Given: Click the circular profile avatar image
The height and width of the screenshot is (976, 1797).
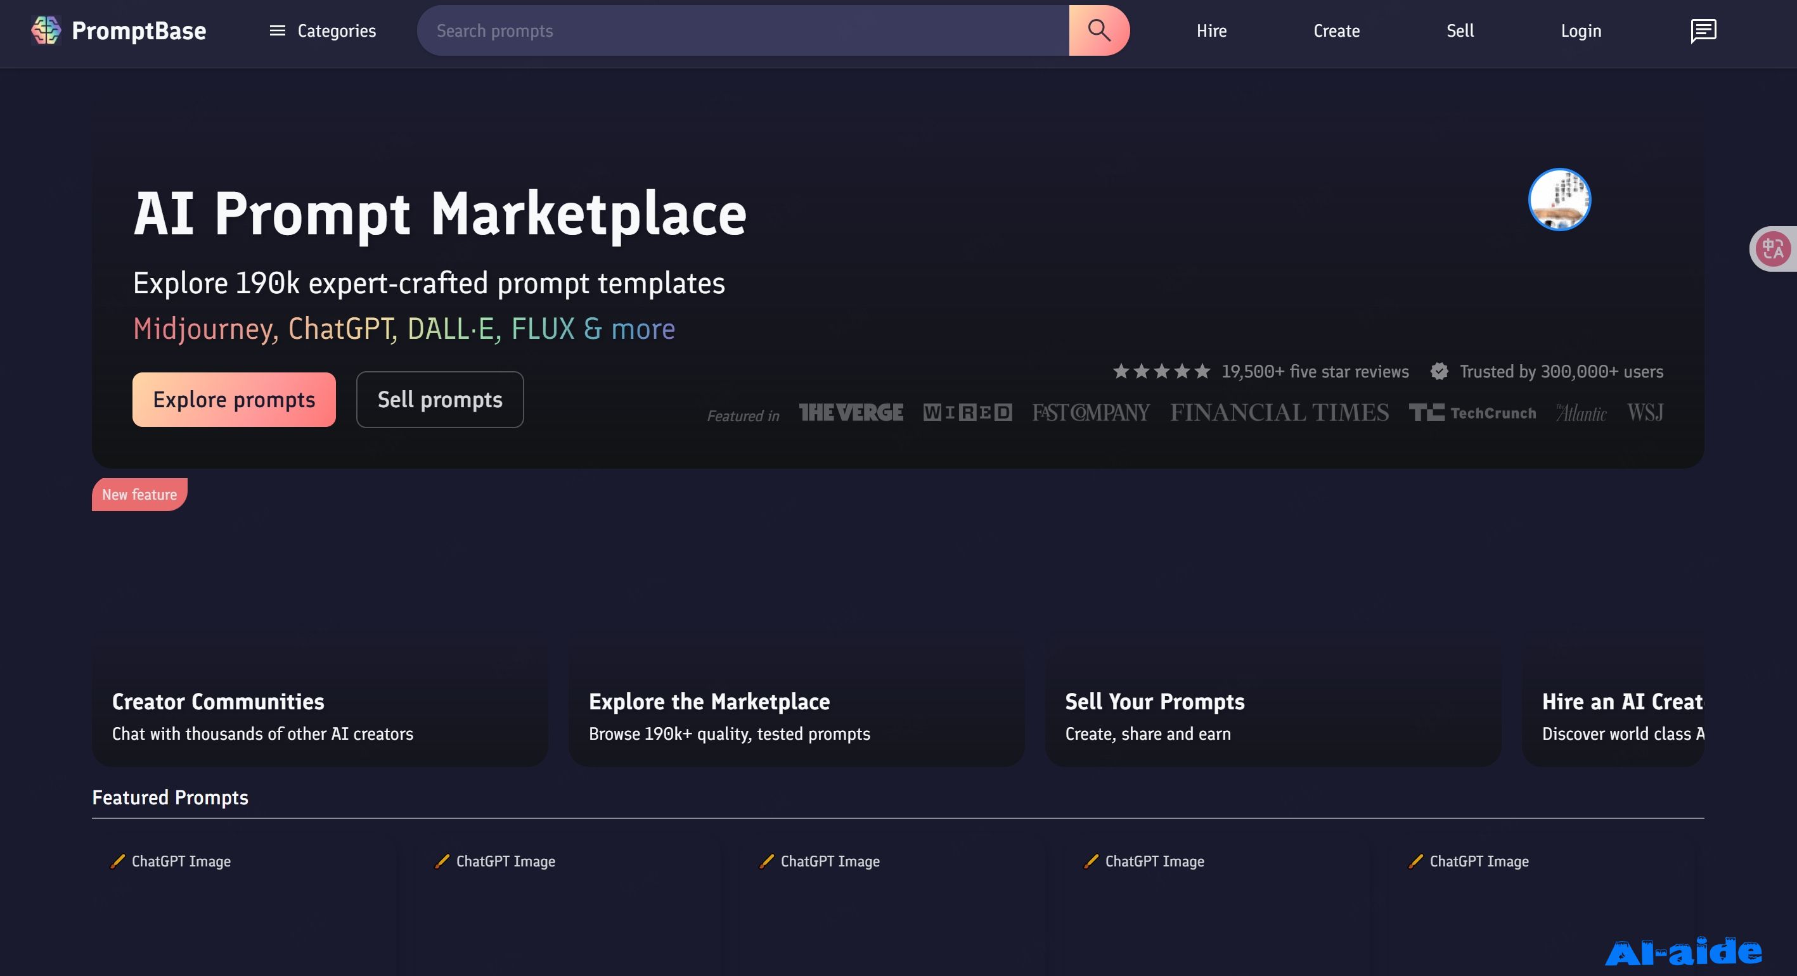Looking at the screenshot, I should point(1559,200).
